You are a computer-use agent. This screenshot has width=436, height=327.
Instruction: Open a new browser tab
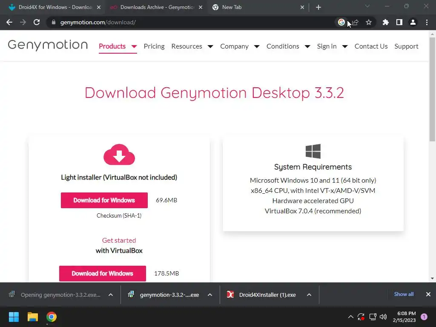point(318,7)
